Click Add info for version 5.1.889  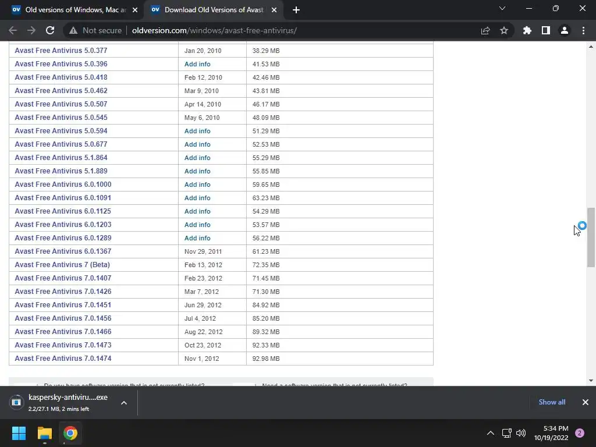pos(197,171)
